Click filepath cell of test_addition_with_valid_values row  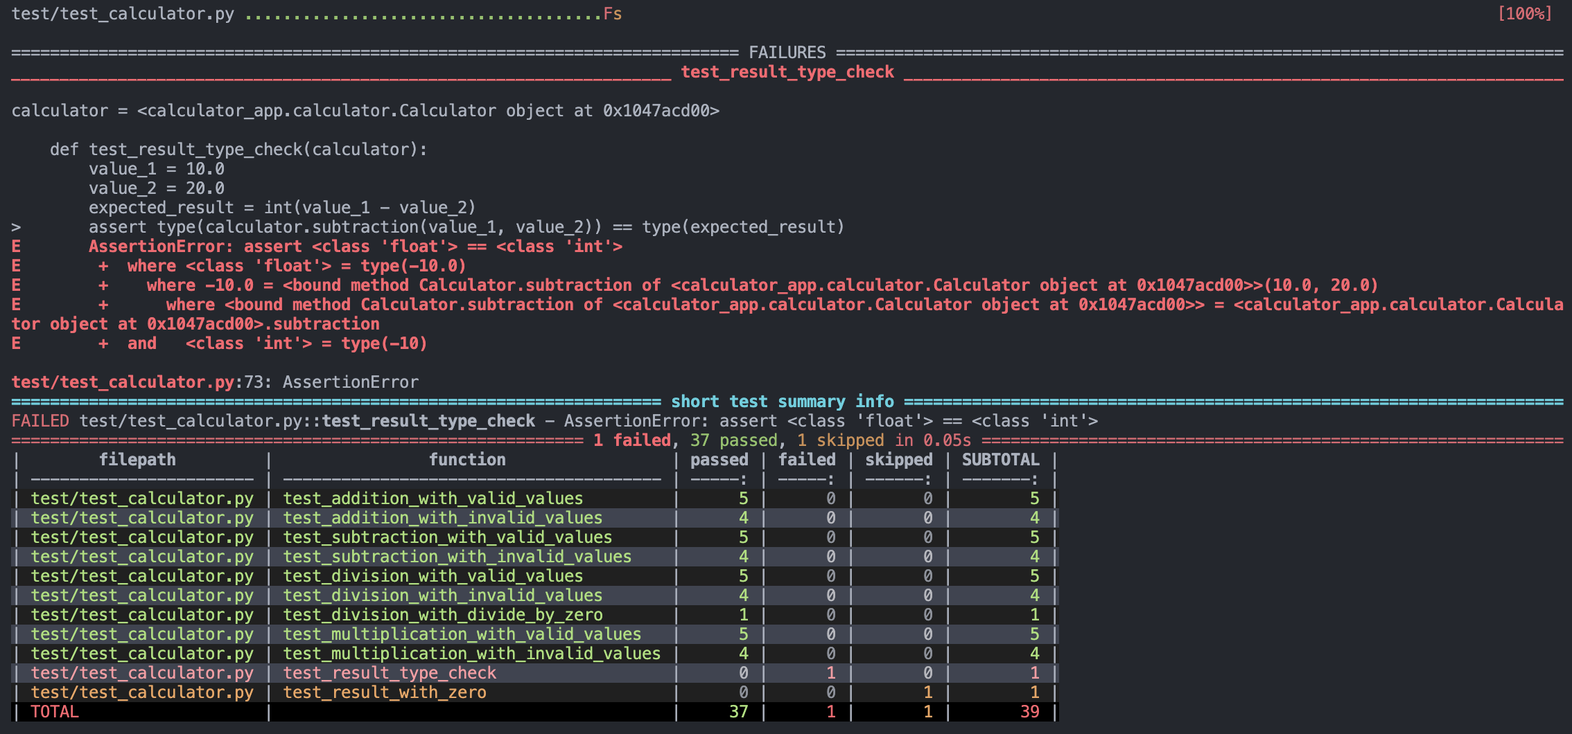142,499
